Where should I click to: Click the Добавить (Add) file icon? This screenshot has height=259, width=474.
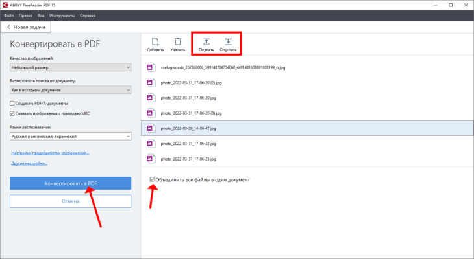155,41
